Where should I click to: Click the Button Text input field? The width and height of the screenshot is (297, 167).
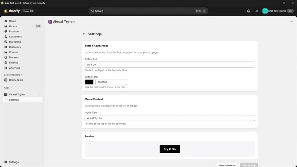(x=170, y=65)
